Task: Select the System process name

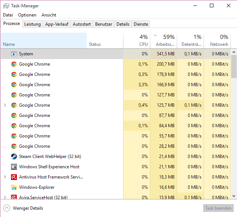Action: click(26, 54)
